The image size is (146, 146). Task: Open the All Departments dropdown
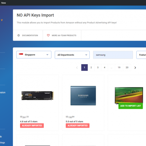[72, 55]
